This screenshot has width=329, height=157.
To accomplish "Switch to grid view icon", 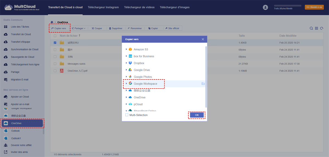I will tap(316, 28).
